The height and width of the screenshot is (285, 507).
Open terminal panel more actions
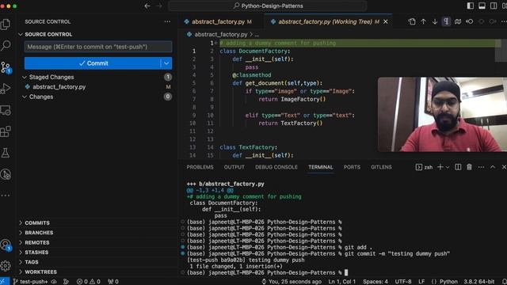click(x=481, y=167)
